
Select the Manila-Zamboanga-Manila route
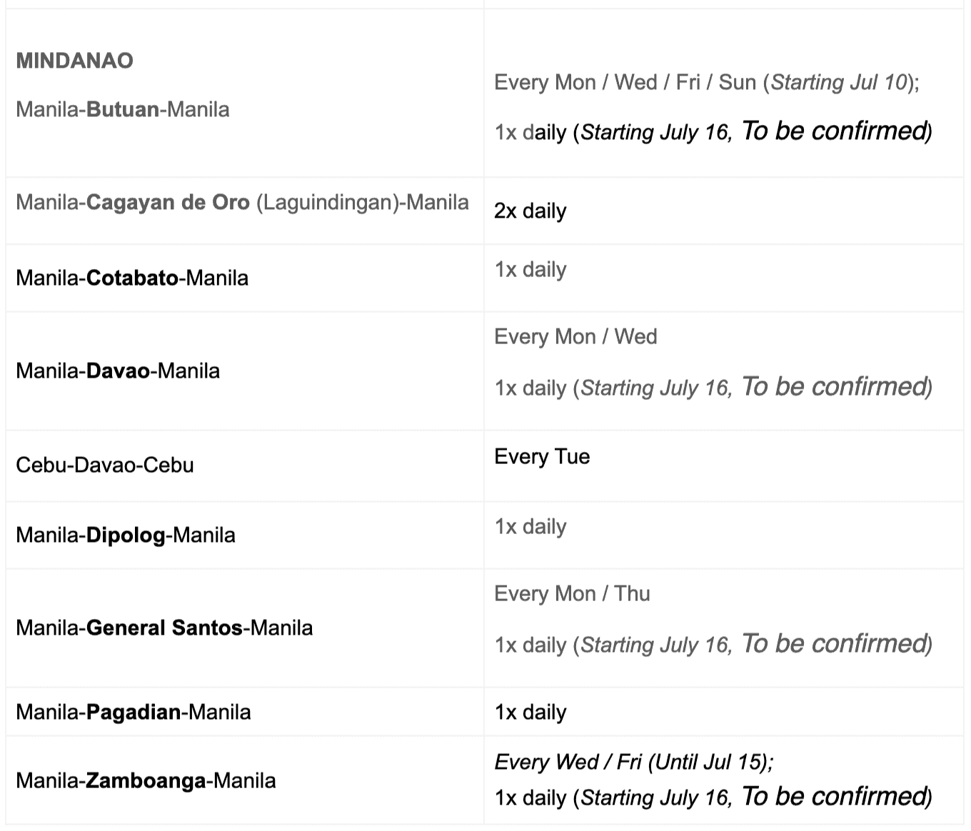146,780
